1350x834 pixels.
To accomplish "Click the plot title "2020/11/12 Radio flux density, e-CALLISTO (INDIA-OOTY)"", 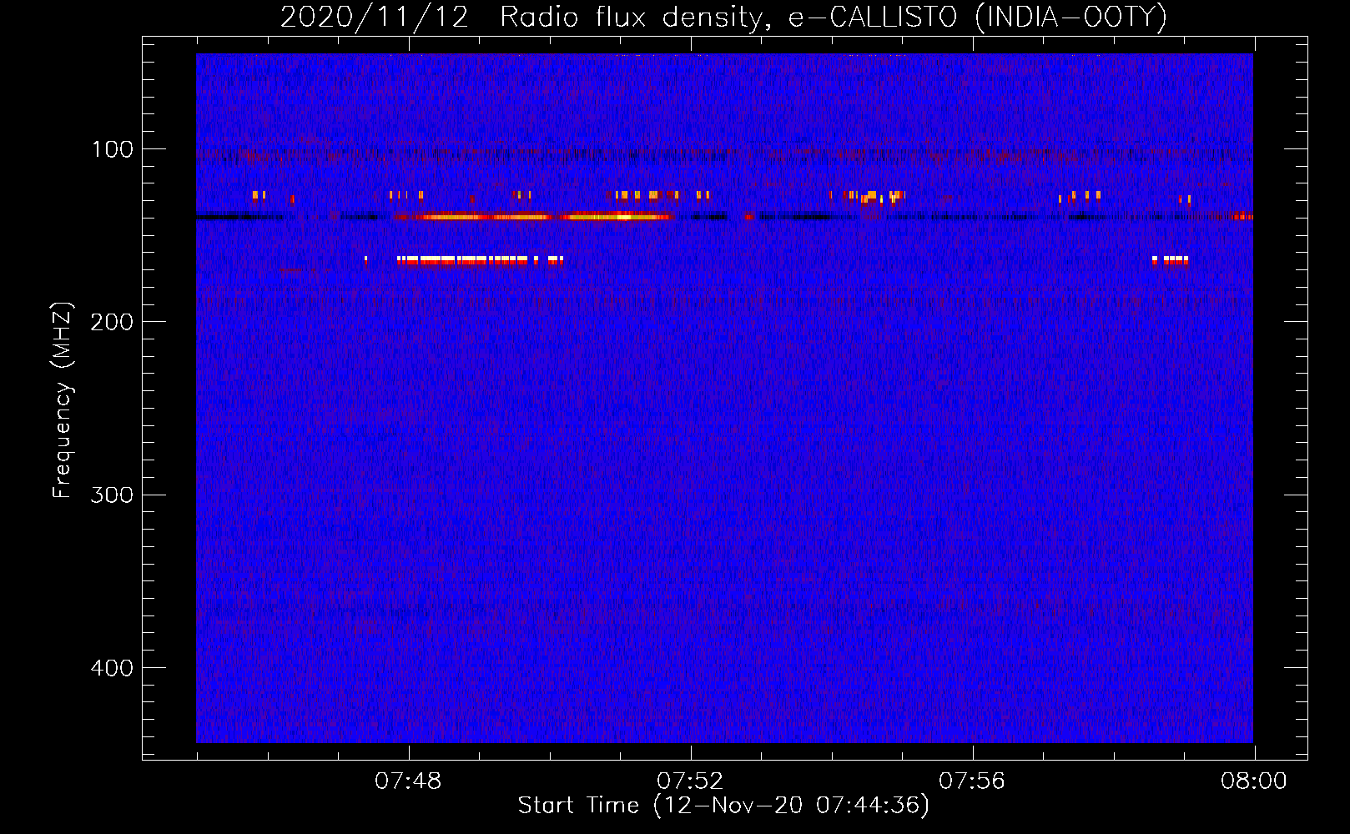I will tap(723, 17).
